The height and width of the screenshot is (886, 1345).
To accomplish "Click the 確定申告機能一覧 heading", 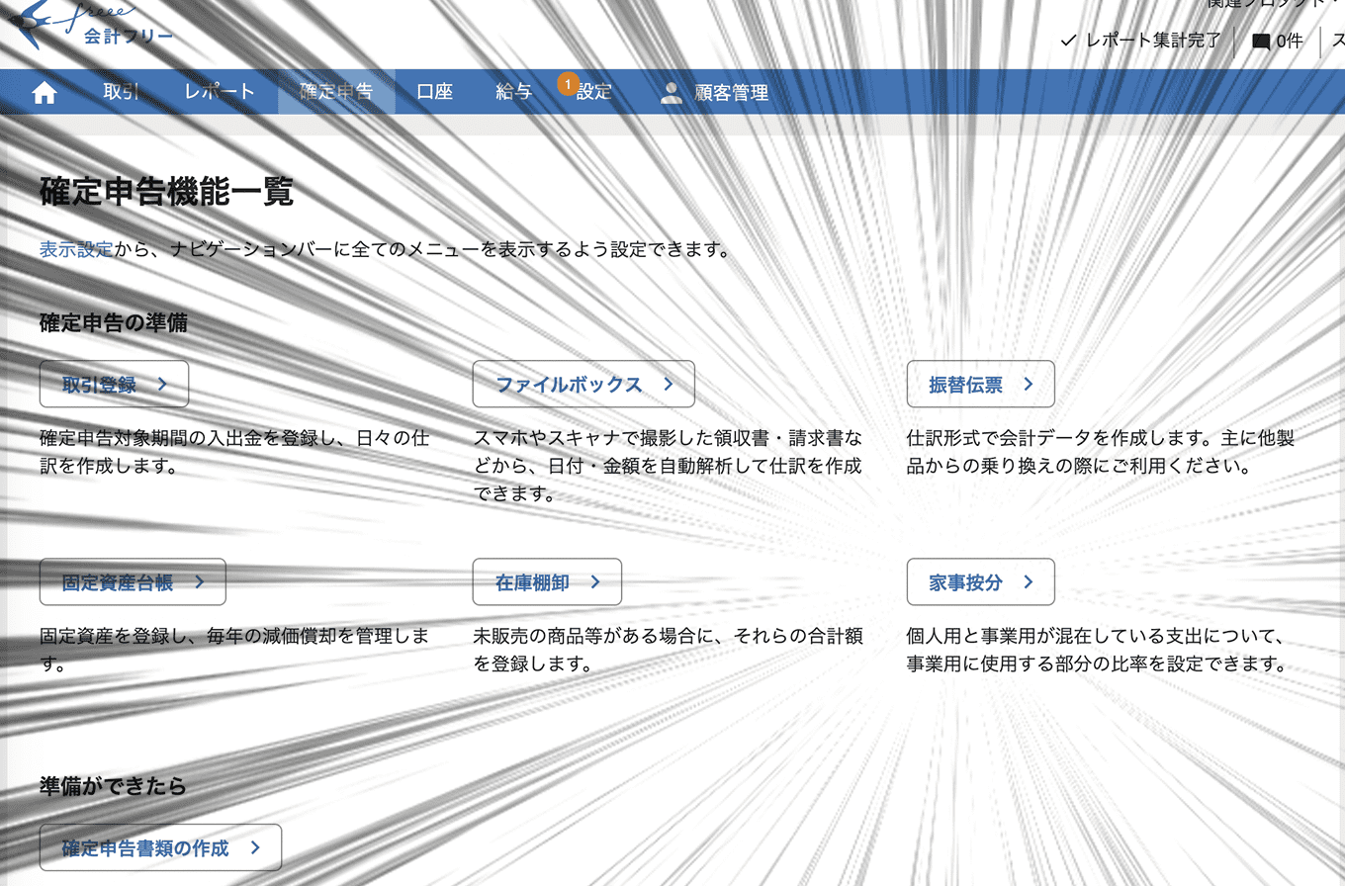I will (167, 192).
